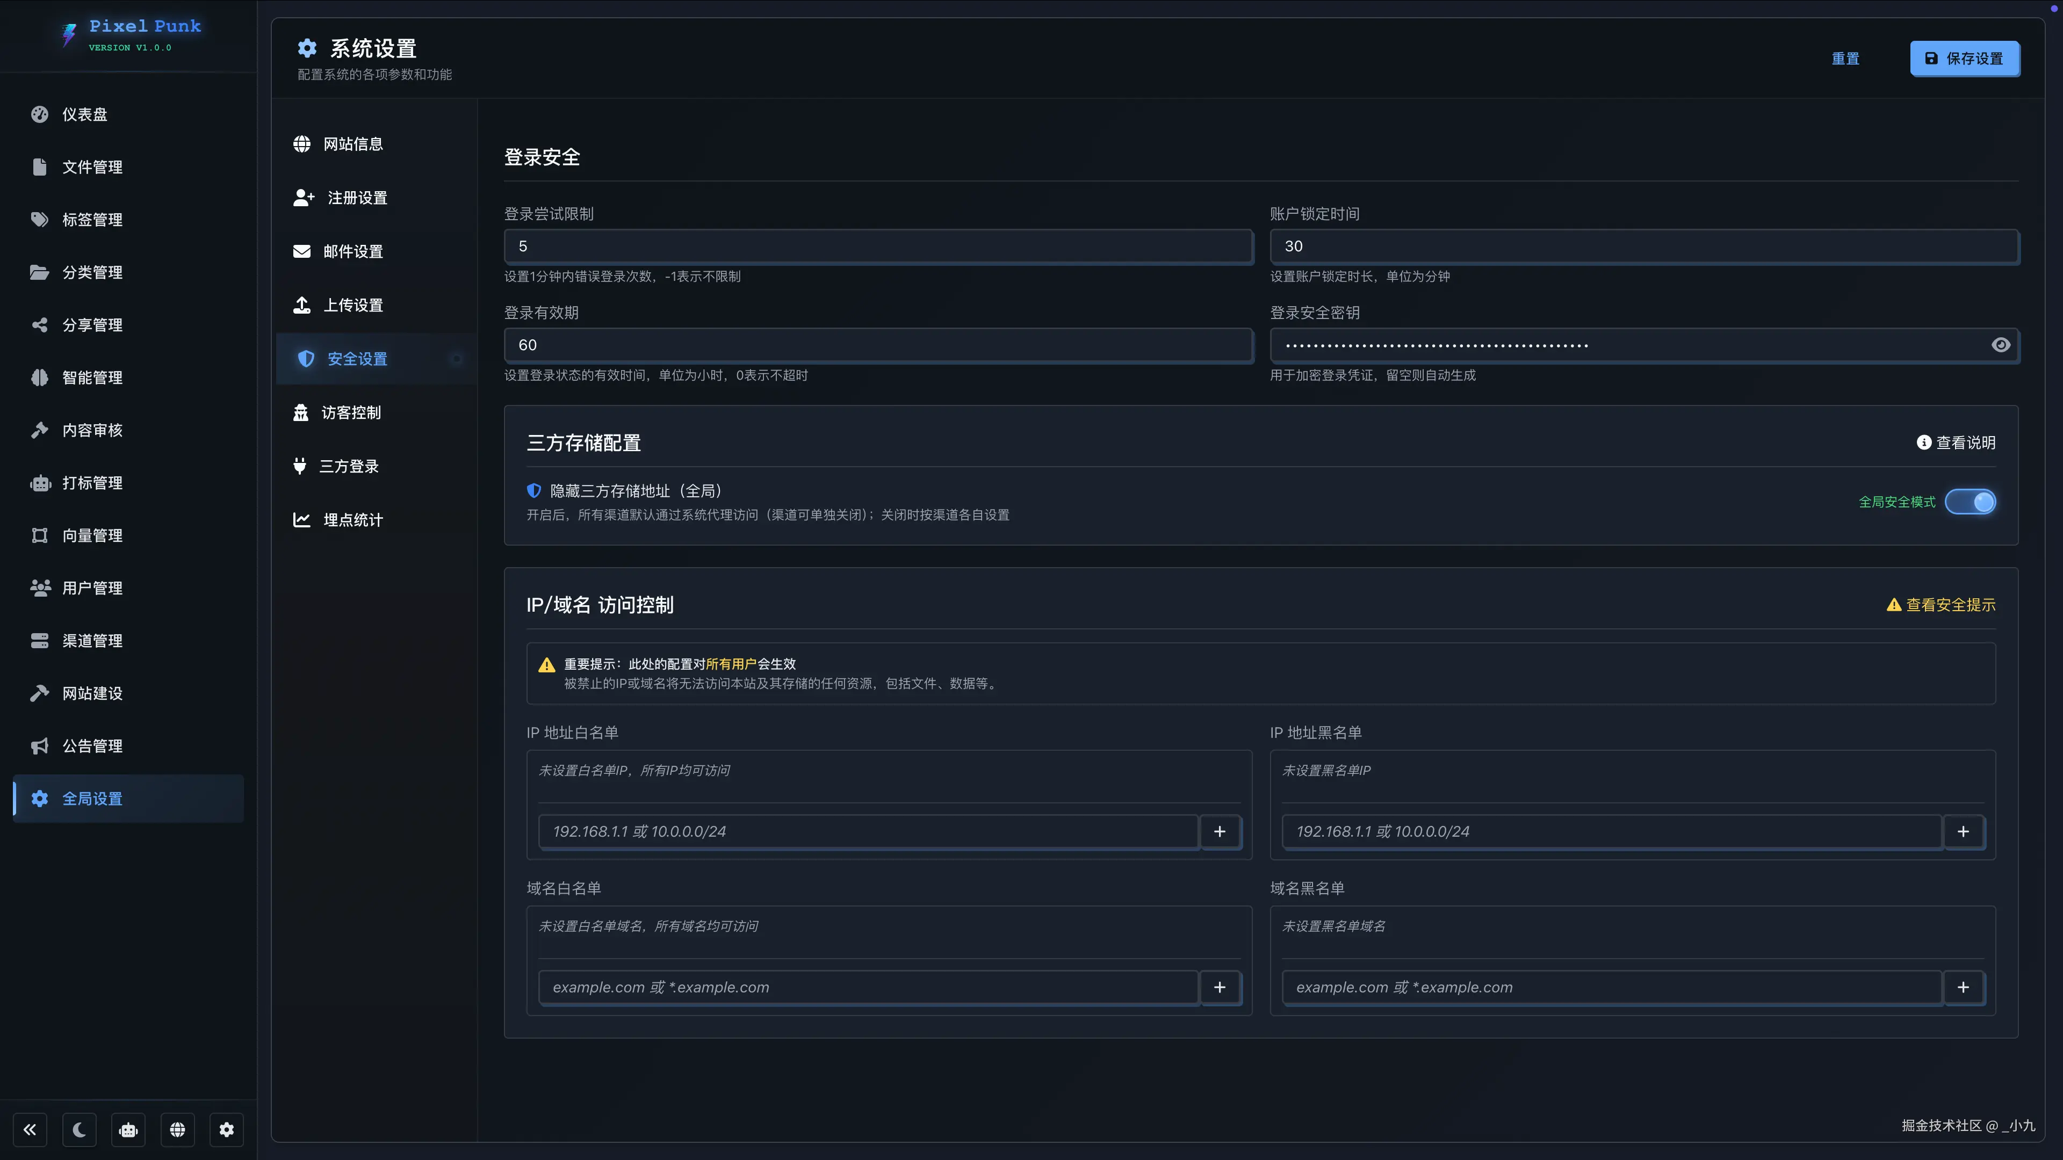Click the gear icon in bottom bar
The image size is (2063, 1160).
[x=227, y=1129]
